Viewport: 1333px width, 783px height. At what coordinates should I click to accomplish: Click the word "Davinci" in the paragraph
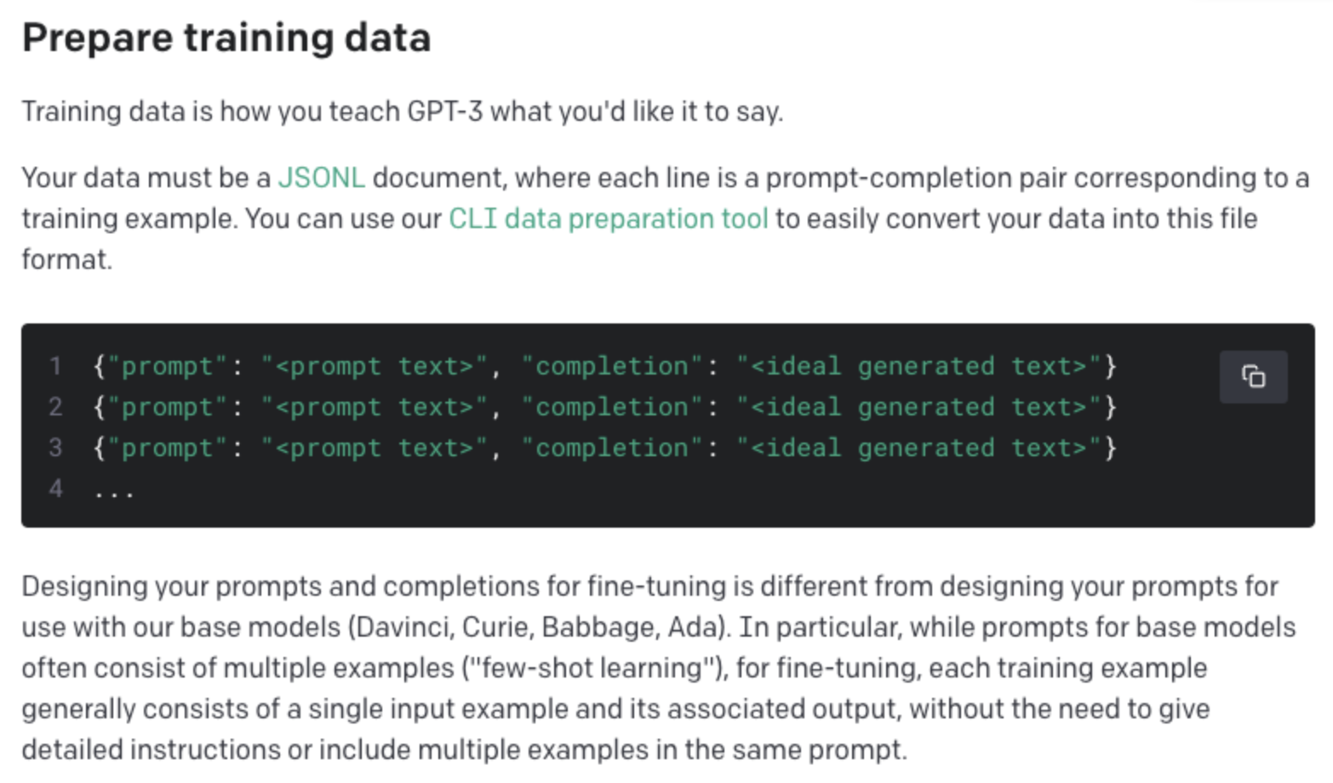pos(403,627)
